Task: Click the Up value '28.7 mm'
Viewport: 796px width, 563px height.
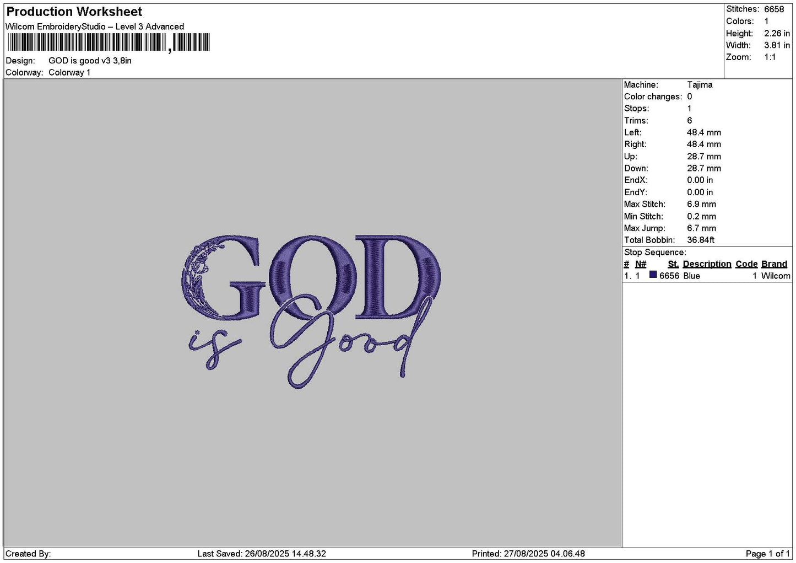Action: point(704,157)
